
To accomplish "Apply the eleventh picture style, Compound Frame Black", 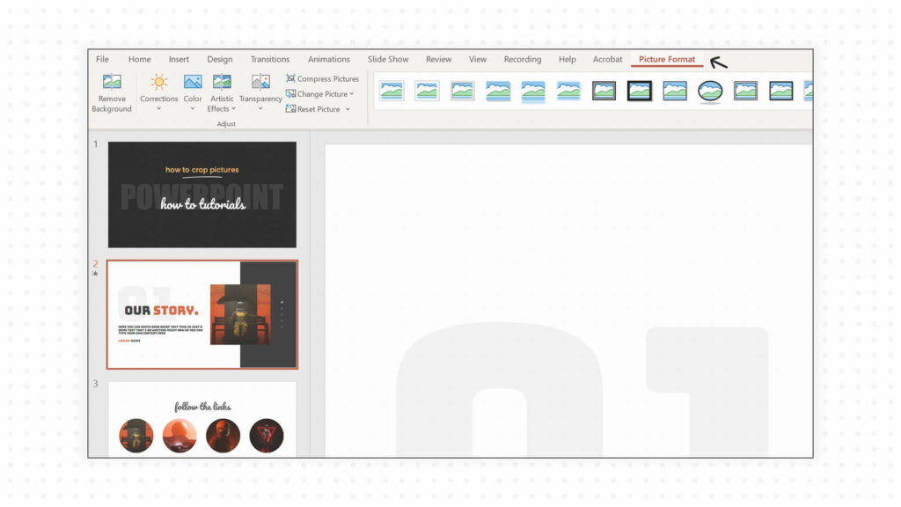I will click(746, 91).
